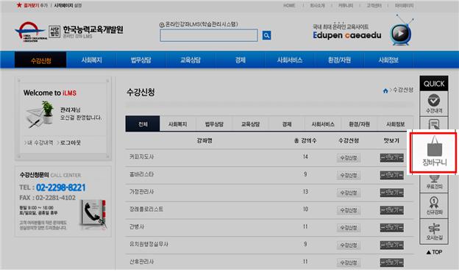The height and width of the screenshot is (272, 459).
Task: Click the 커뮤니티 top link
Action: click(x=346, y=6)
